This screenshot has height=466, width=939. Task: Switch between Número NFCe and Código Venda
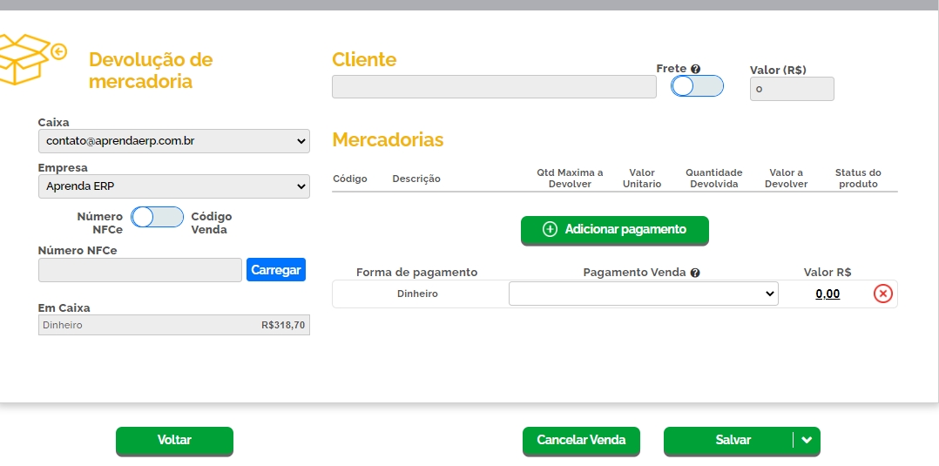pyautogui.click(x=157, y=217)
